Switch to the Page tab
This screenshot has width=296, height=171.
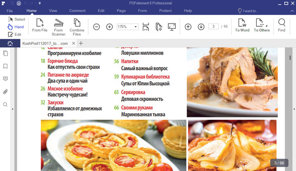coord(121,11)
